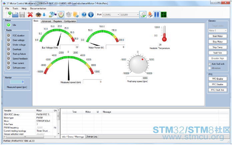Open the File menu
The image size is (232, 145).
pyautogui.click(x=7, y=8)
